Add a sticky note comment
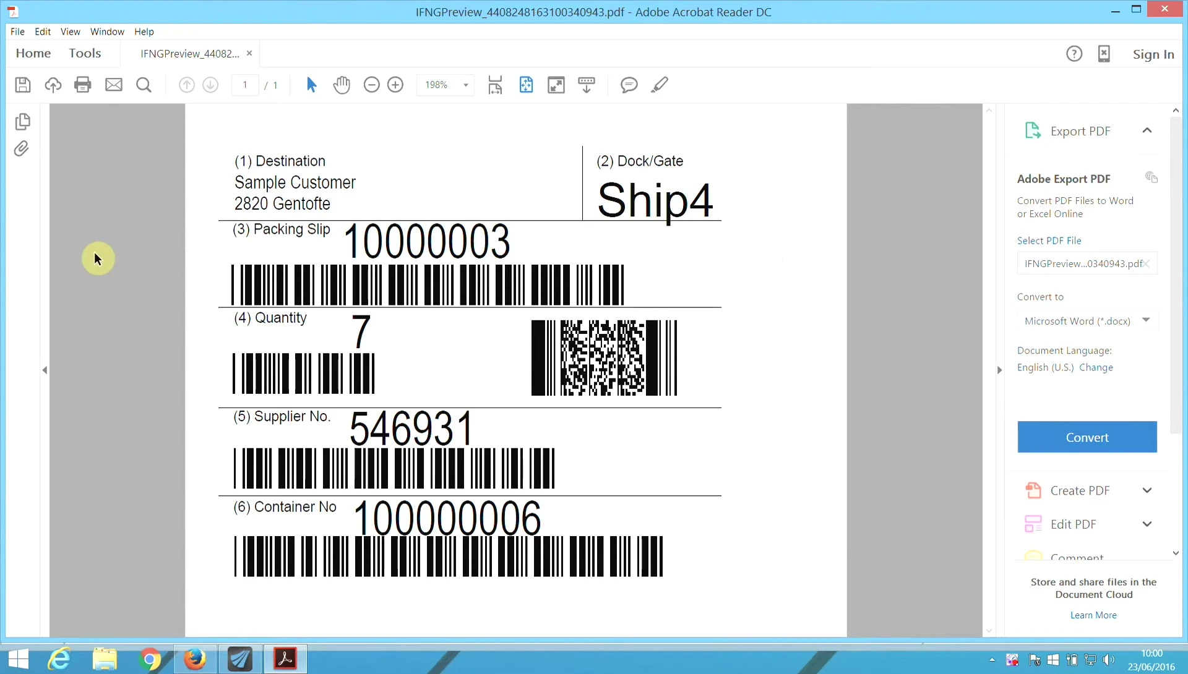This screenshot has width=1188, height=674. [629, 85]
